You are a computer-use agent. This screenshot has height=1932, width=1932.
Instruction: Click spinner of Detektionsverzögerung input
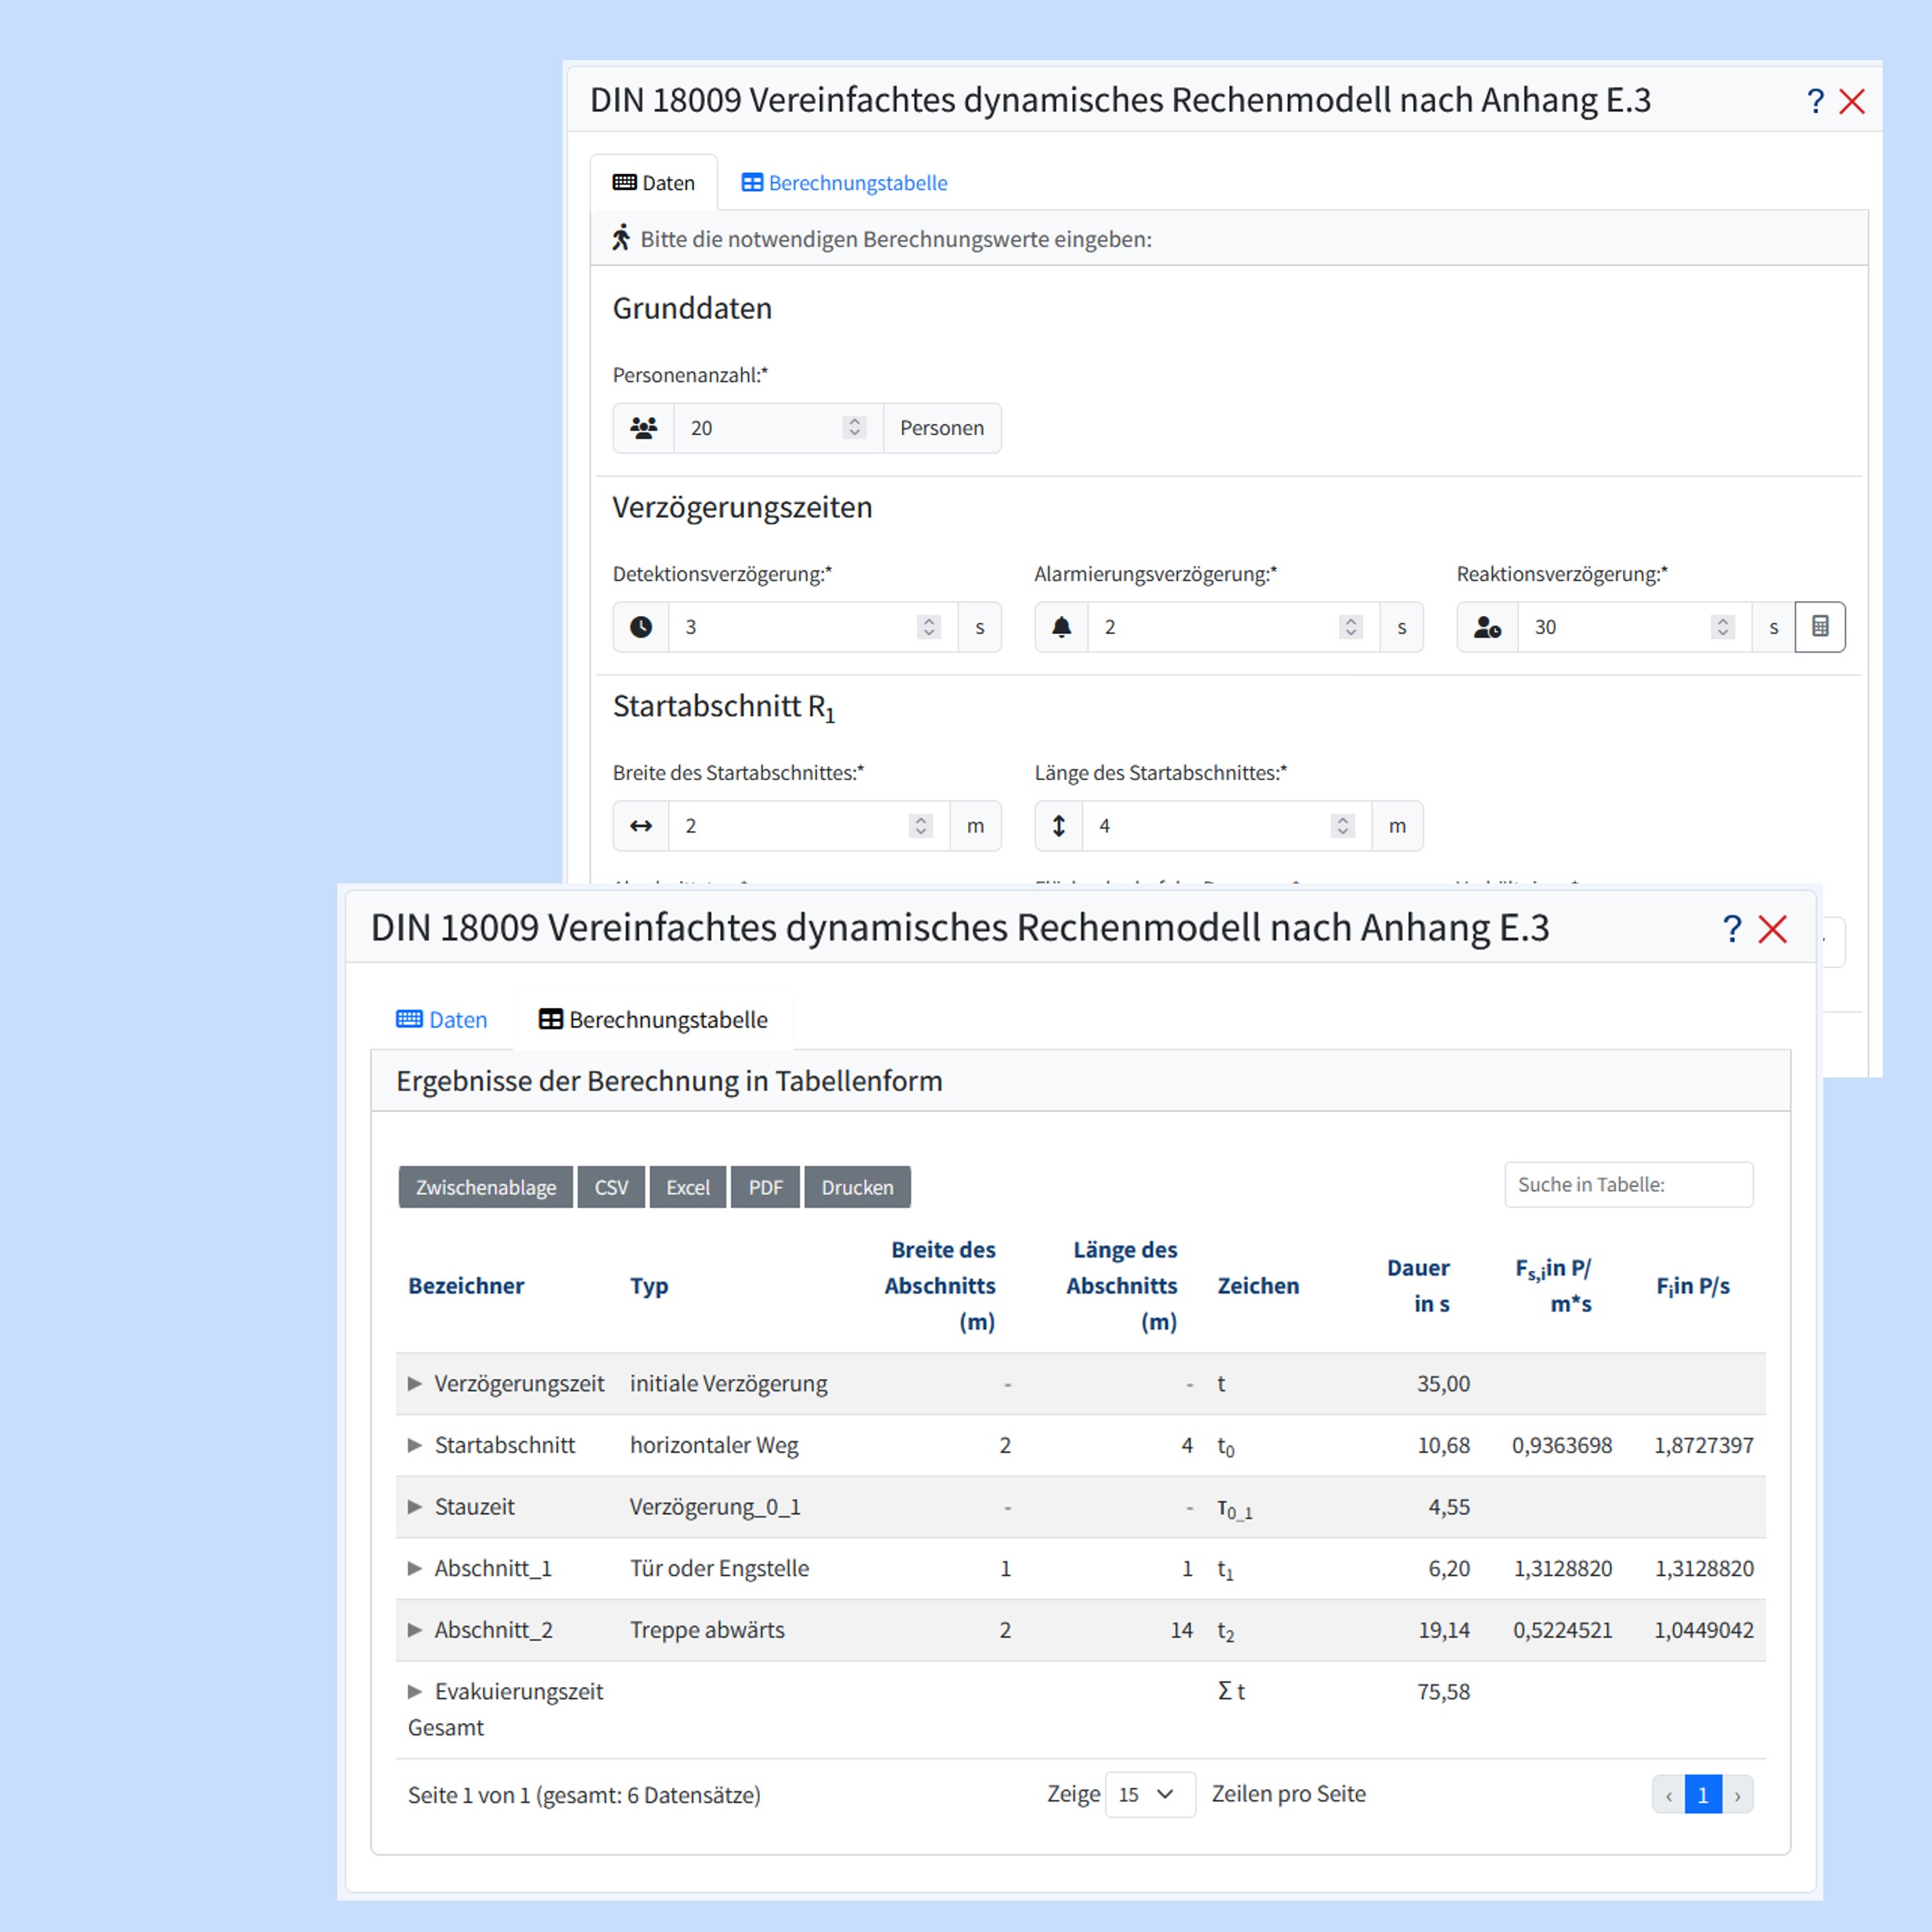coord(929,627)
